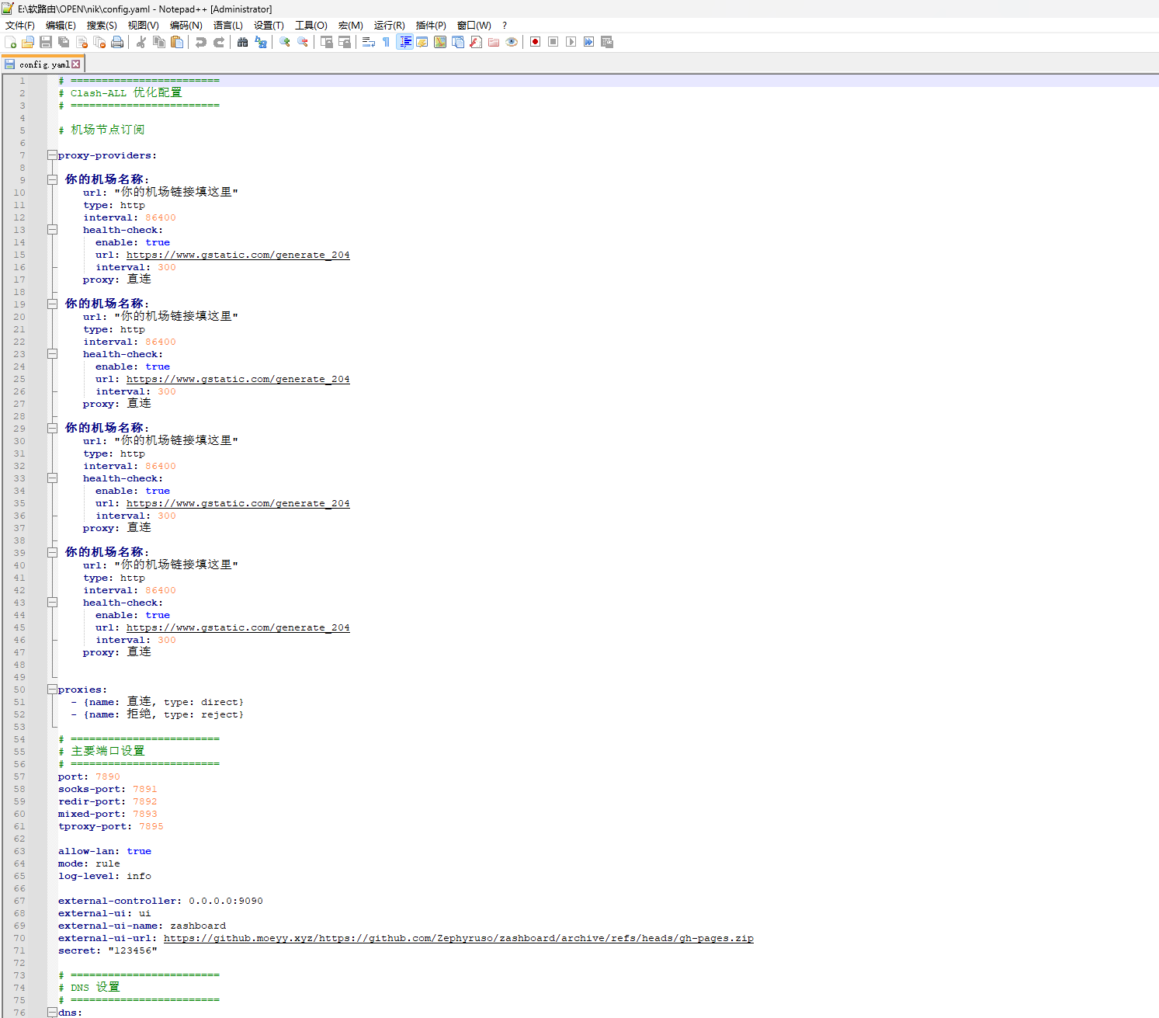Cut selection using scissors icon

coord(141,42)
